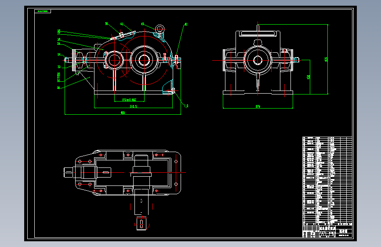Pick the lifting eye ring on top of the housing
The width and height of the screenshot is (381, 247).
[160, 29]
